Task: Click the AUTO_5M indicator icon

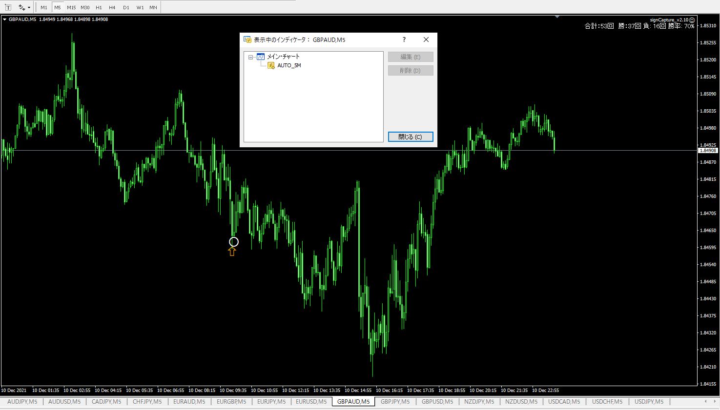Action: tap(271, 65)
